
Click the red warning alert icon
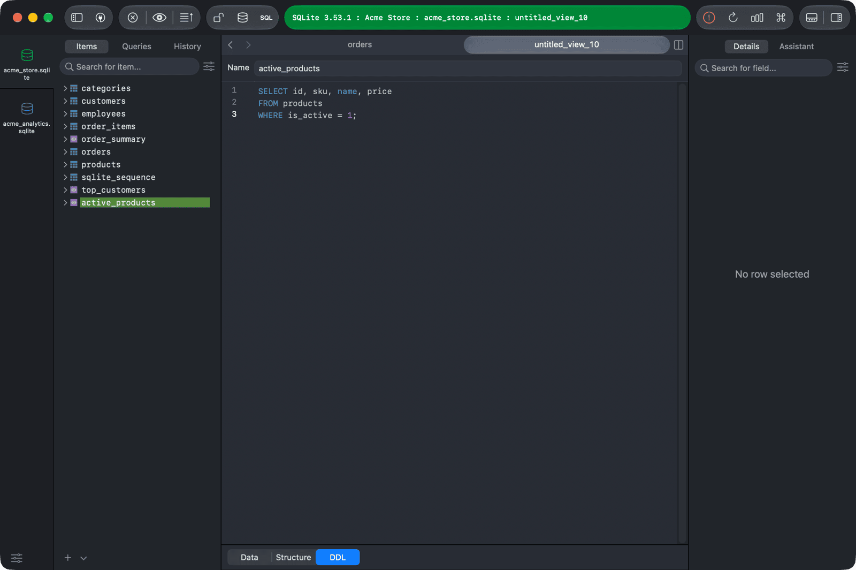pyautogui.click(x=709, y=18)
